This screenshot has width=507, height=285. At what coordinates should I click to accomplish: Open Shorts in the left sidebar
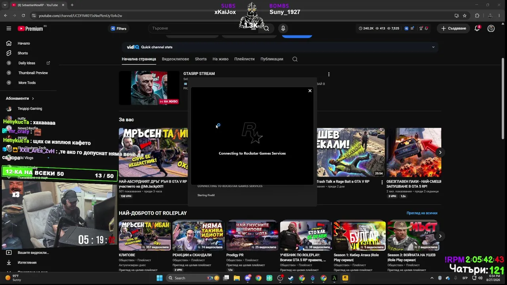click(23, 53)
